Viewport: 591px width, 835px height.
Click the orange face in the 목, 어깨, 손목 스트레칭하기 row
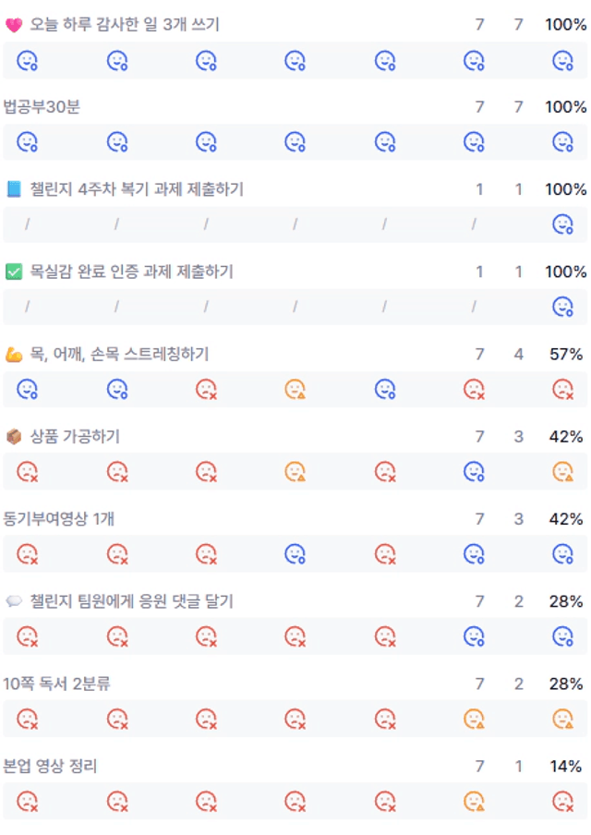tap(295, 389)
